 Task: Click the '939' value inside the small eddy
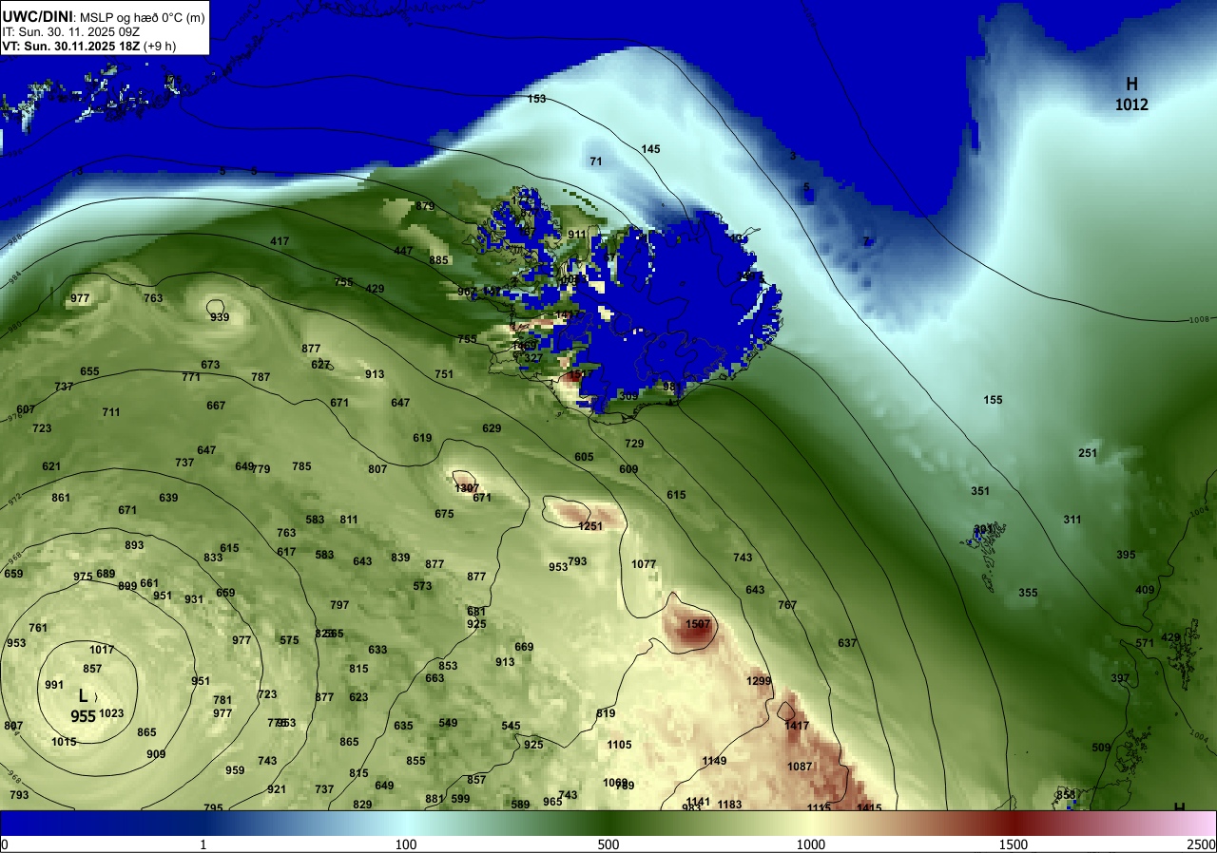point(220,317)
